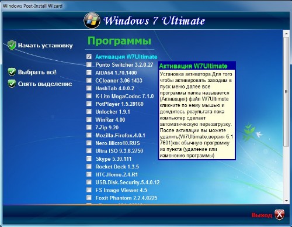The width and height of the screenshot is (292, 227).
Task: Click the CCleaner 3.06 1433 label
Action: 119,81
